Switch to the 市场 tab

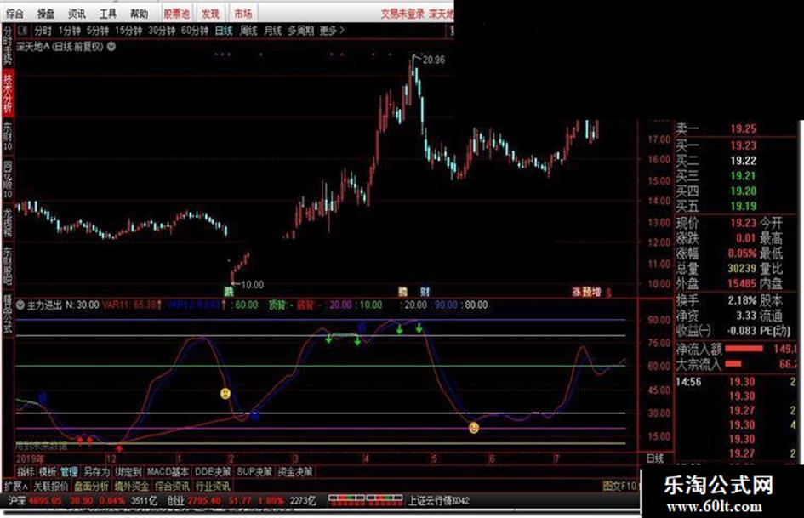tap(243, 14)
